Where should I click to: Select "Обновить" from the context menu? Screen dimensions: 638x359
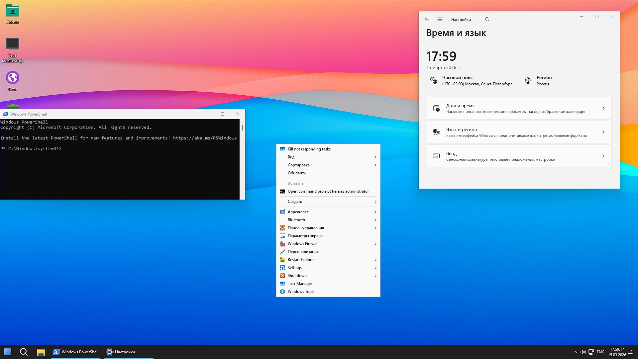tap(296, 173)
